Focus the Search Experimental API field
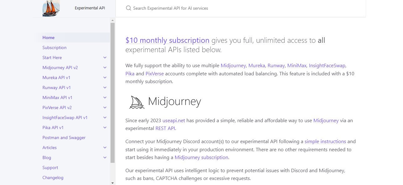The height and width of the screenshot is (185, 403). (x=219, y=8)
